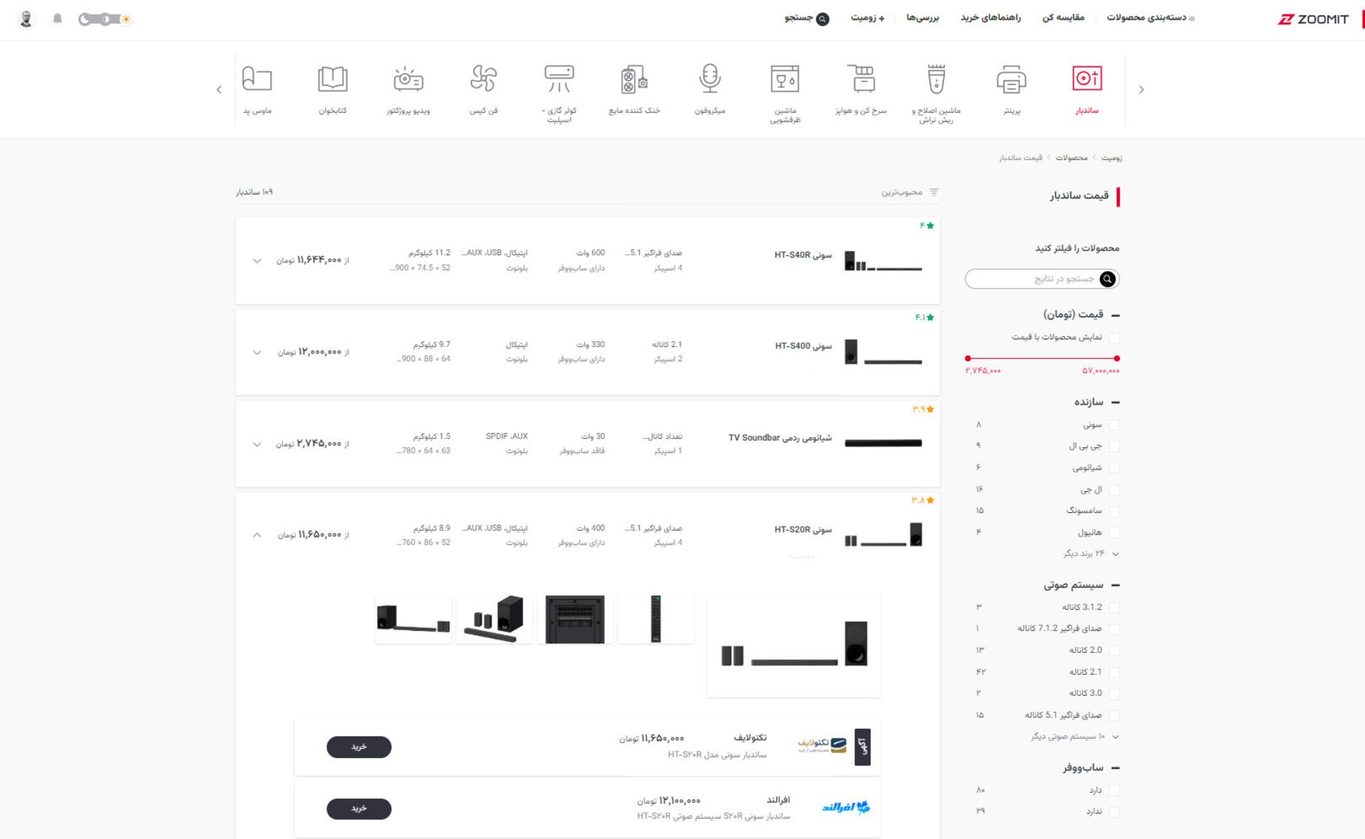Expand the Sony HT-S40R product row
Image resolution: width=1365 pixels, height=839 pixels.
pyautogui.click(x=257, y=261)
